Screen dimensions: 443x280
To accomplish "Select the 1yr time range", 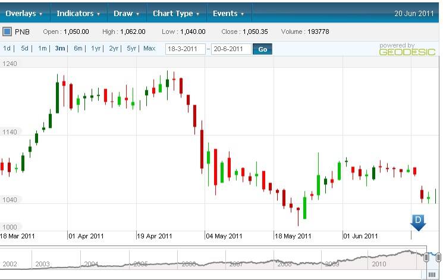I will tap(96, 49).
